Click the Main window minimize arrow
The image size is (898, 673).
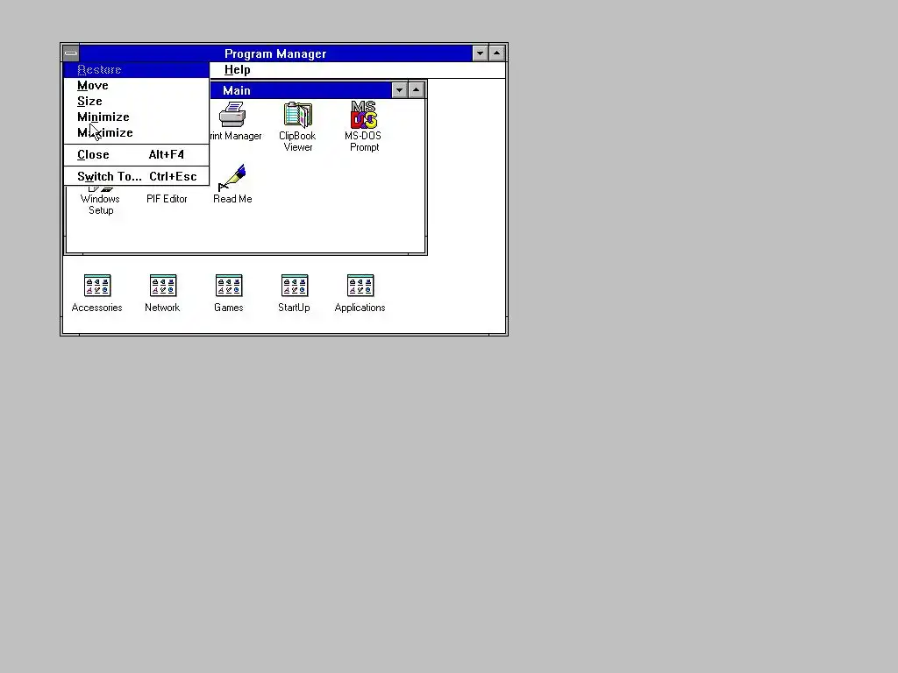pos(399,90)
